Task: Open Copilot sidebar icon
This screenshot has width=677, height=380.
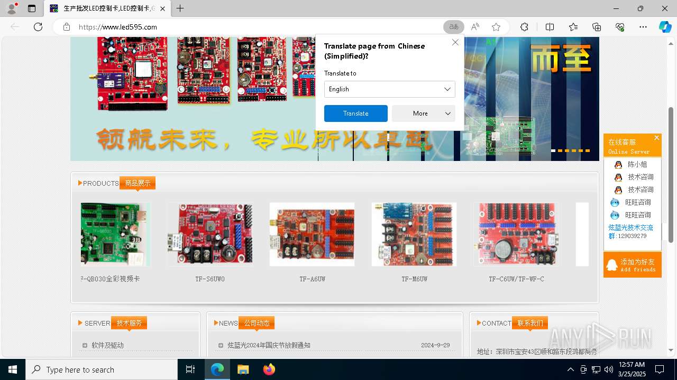Action: click(x=665, y=27)
